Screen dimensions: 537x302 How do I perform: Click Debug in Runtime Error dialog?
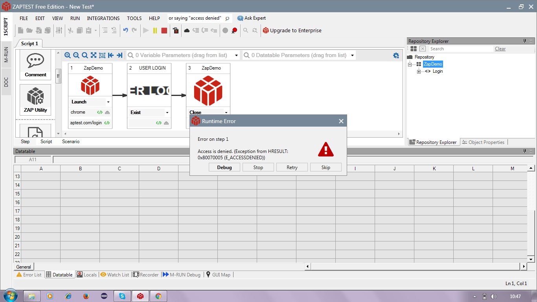(224, 168)
